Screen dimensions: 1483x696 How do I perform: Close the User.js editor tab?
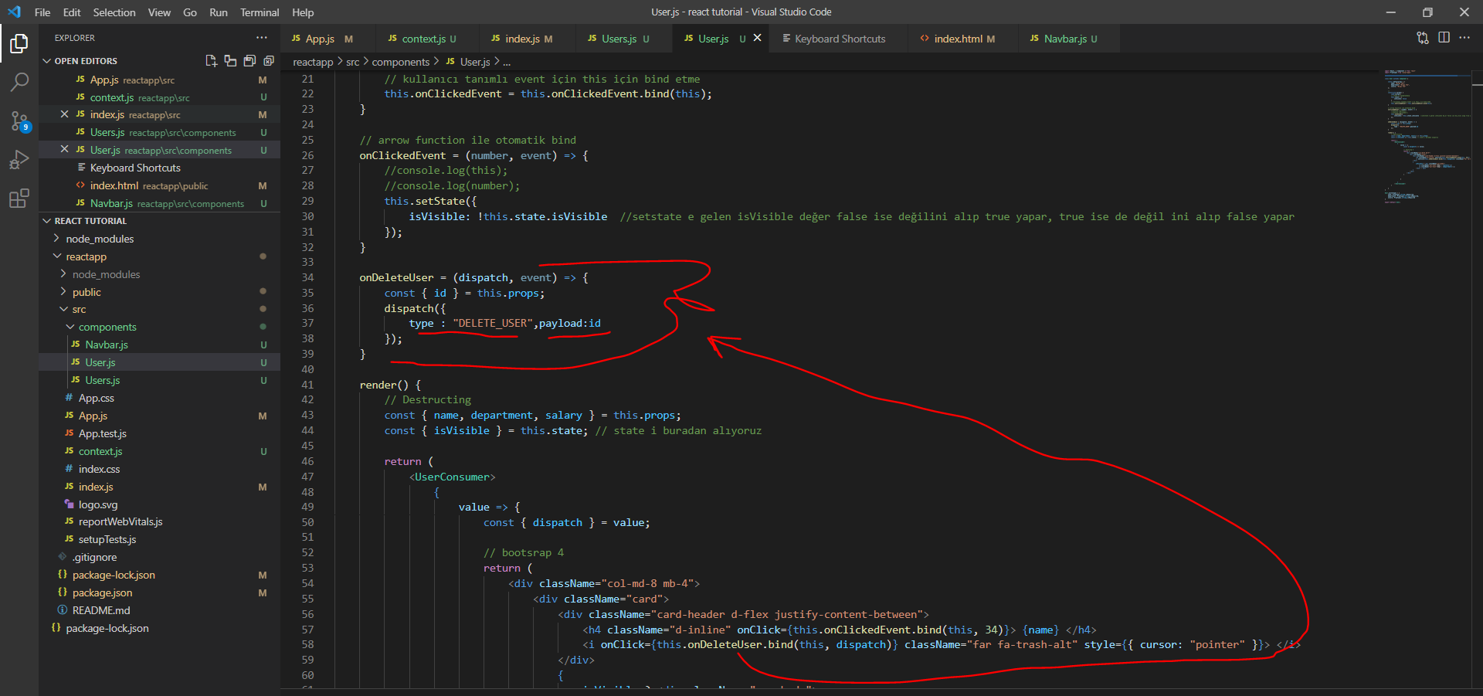(757, 38)
